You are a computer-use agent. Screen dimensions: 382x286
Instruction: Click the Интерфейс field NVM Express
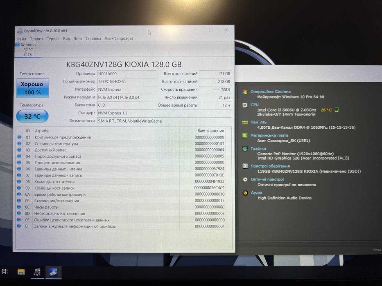(127, 89)
